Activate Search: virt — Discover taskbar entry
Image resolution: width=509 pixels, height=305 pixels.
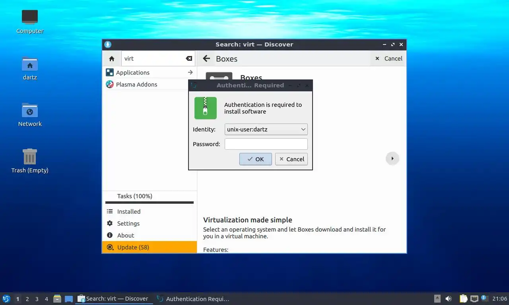pos(114,299)
